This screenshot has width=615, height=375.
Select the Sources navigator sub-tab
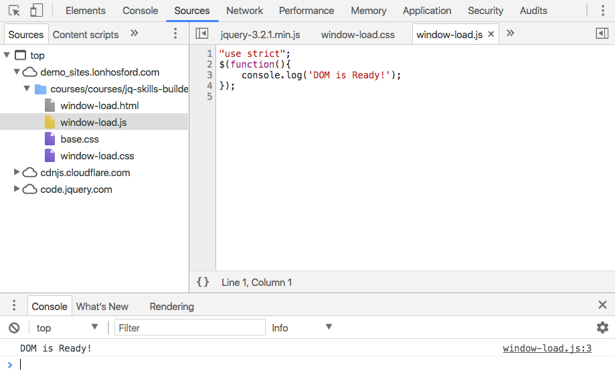(x=26, y=35)
